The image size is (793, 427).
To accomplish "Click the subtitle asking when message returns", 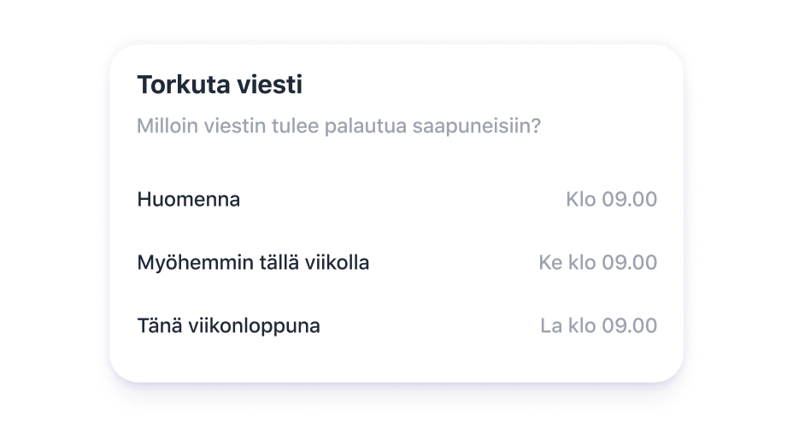I will [x=338, y=126].
